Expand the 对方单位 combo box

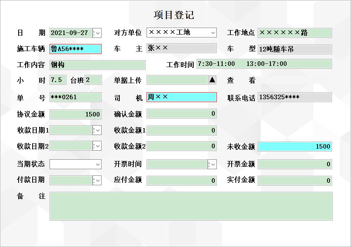click(213, 33)
